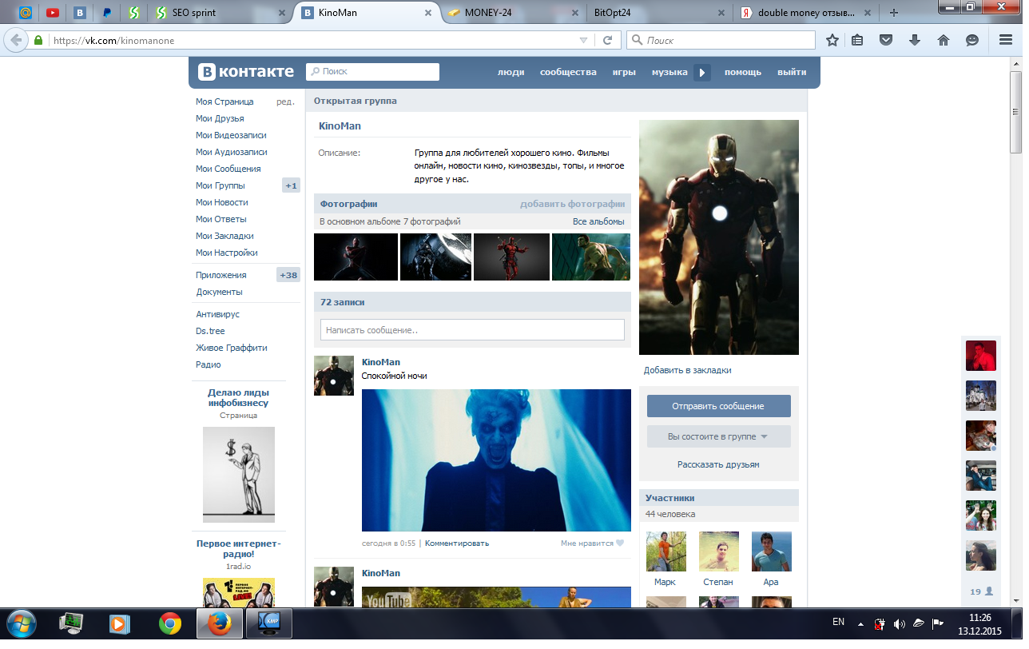Click ред. next to Моя Страница

coord(285,102)
